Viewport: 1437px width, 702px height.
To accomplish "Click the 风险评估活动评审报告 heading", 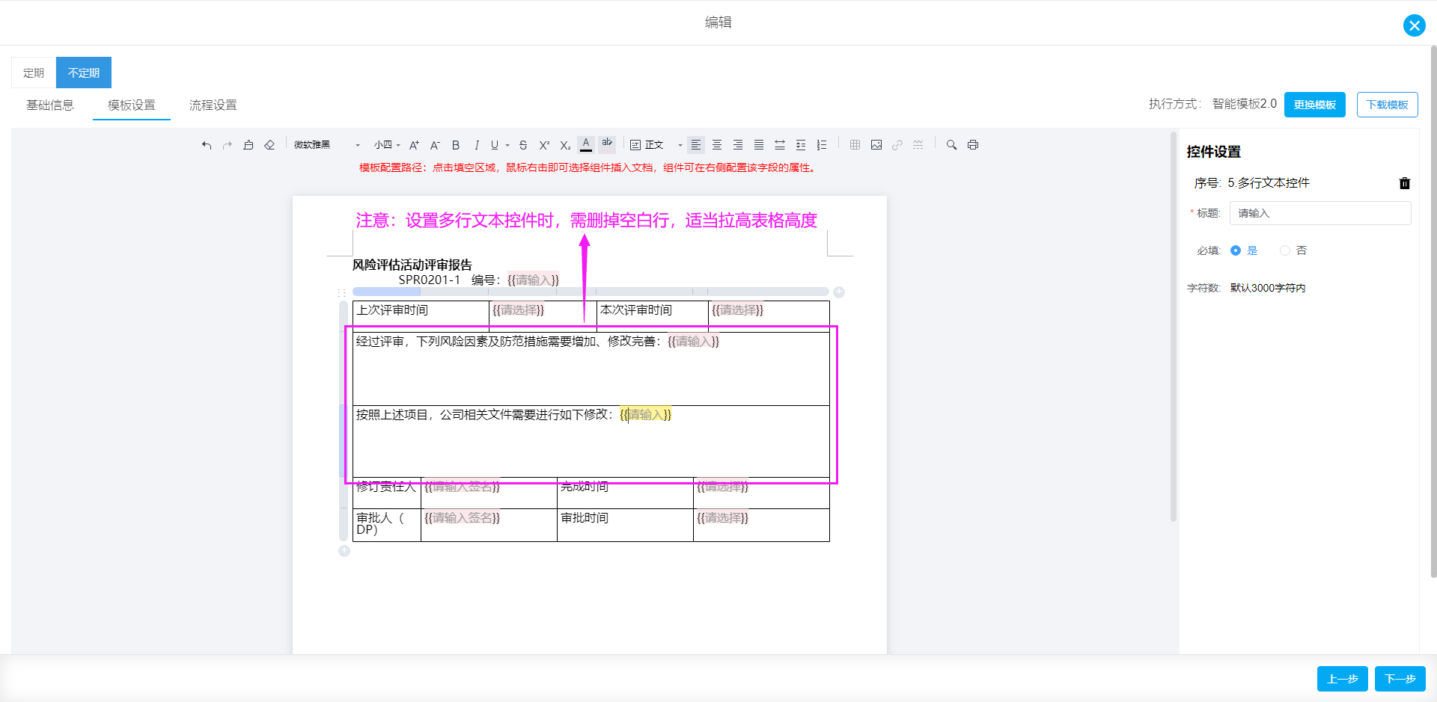I will [x=412, y=265].
